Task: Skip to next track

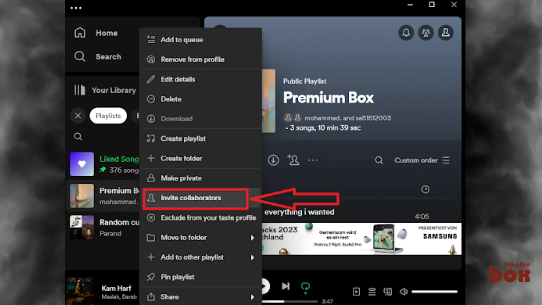Action: tap(286, 286)
